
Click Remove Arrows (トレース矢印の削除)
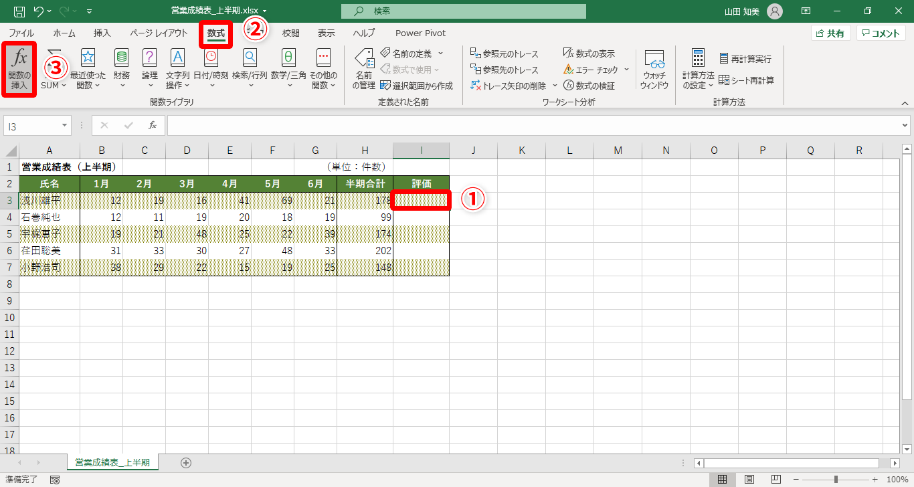509,86
